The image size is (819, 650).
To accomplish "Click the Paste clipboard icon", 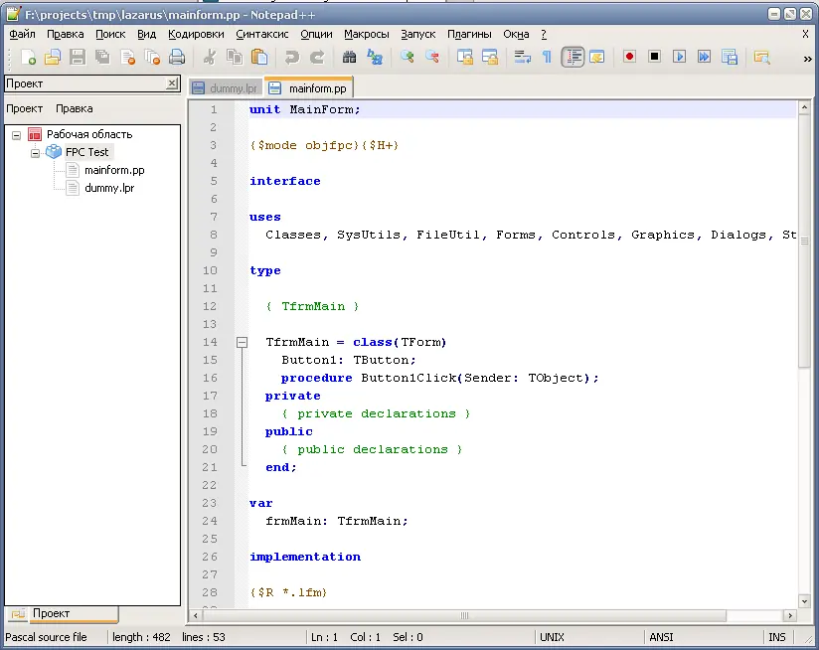I will [x=259, y=57].
